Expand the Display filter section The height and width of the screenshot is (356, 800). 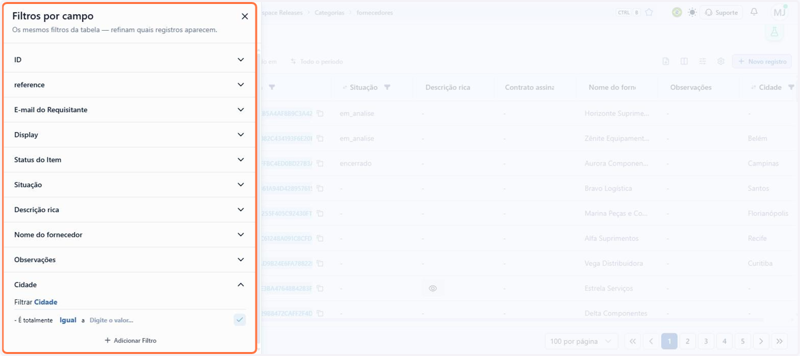point(129,135)
